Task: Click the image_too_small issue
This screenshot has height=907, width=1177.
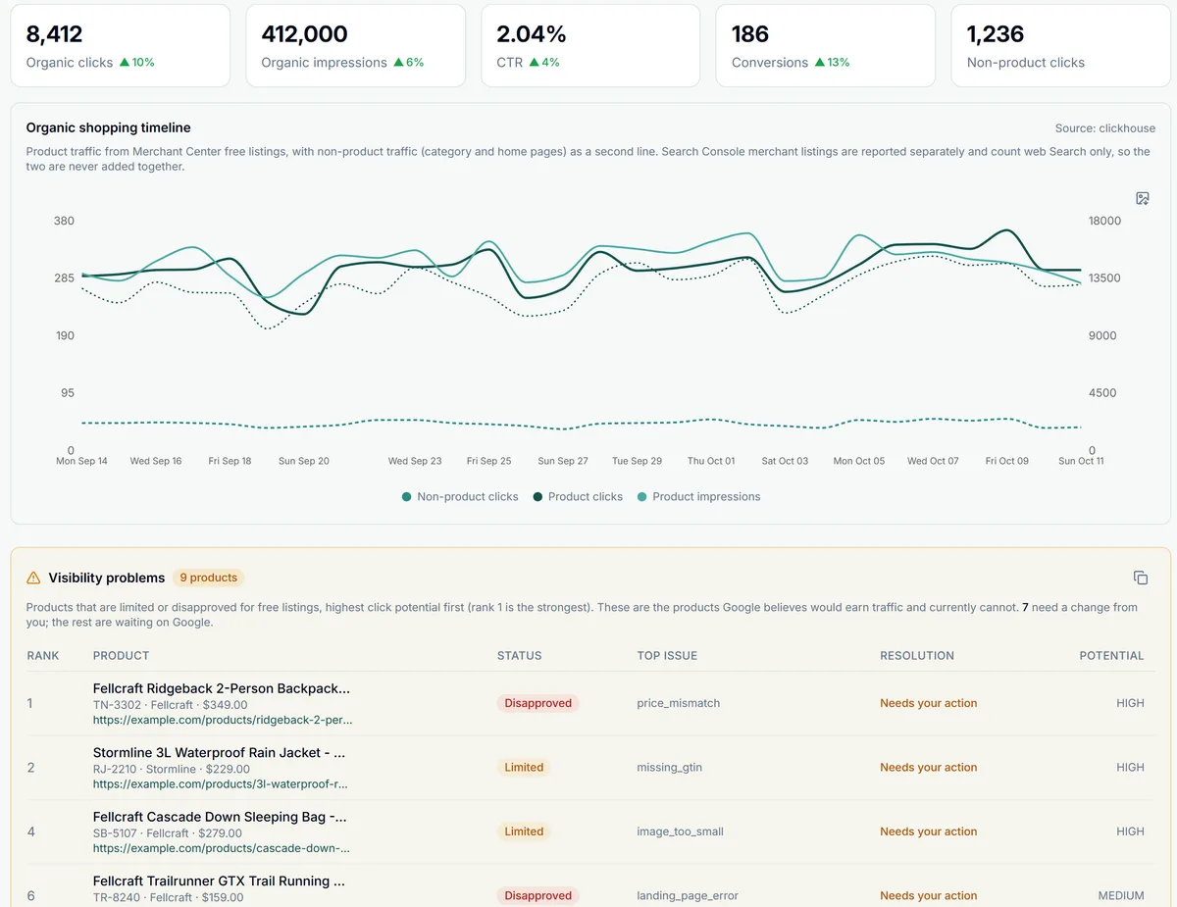Action: pyautogui.click(x=680, y=831)
